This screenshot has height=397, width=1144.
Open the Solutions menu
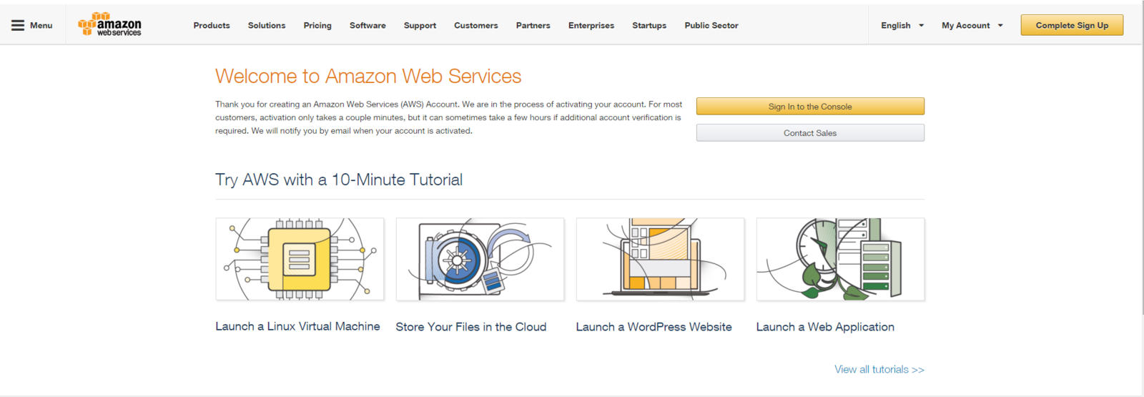click(267, 26)
